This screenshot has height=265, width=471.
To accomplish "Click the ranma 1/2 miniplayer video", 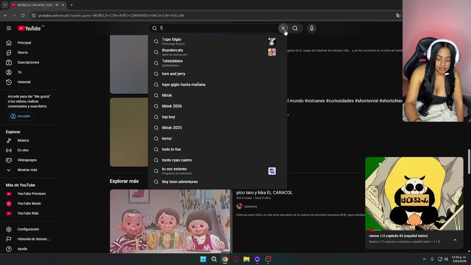I will pyautogui.click(x=414, y=194).
